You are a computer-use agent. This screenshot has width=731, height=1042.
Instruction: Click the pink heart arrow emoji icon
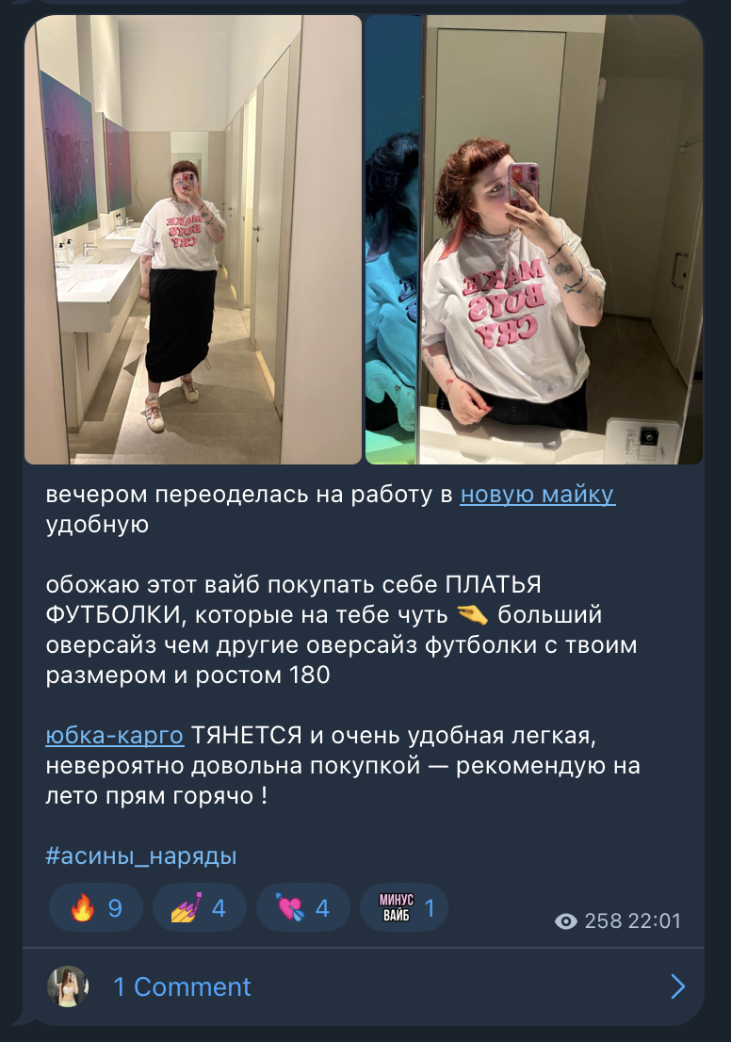[x=290, y=908]
